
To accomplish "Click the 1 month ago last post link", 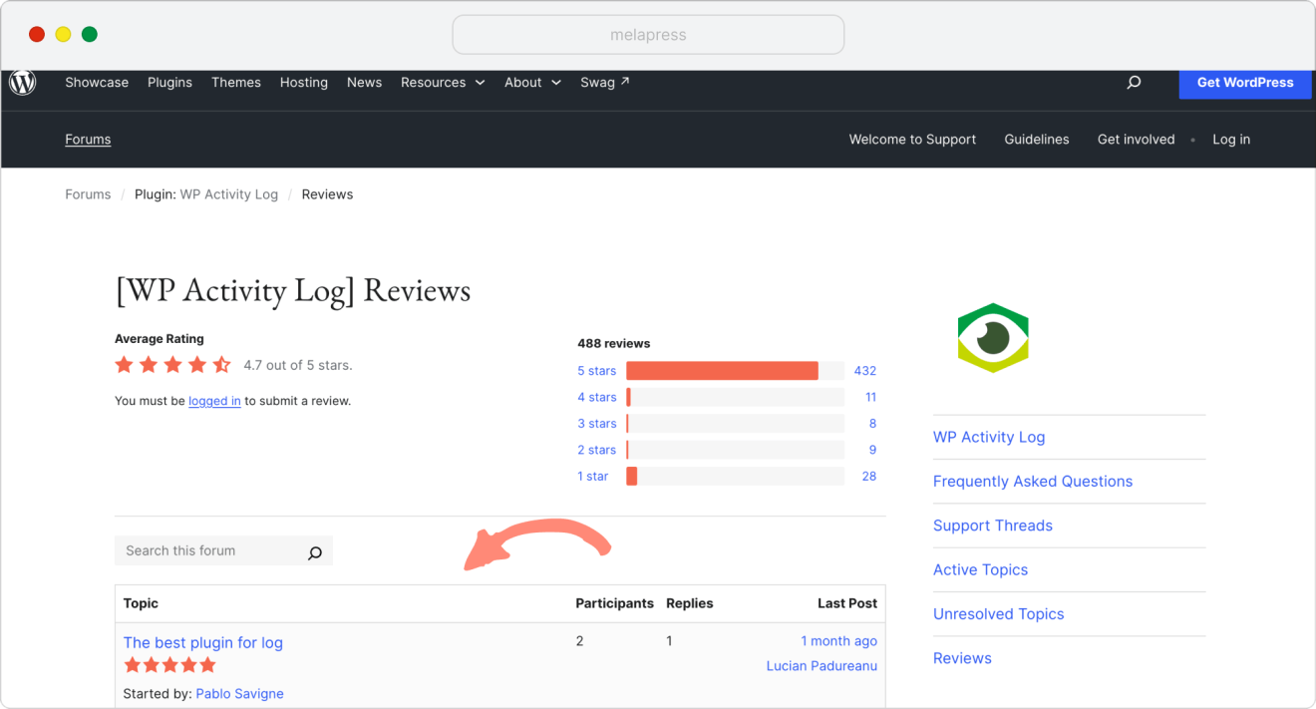I will click(839, 641).
